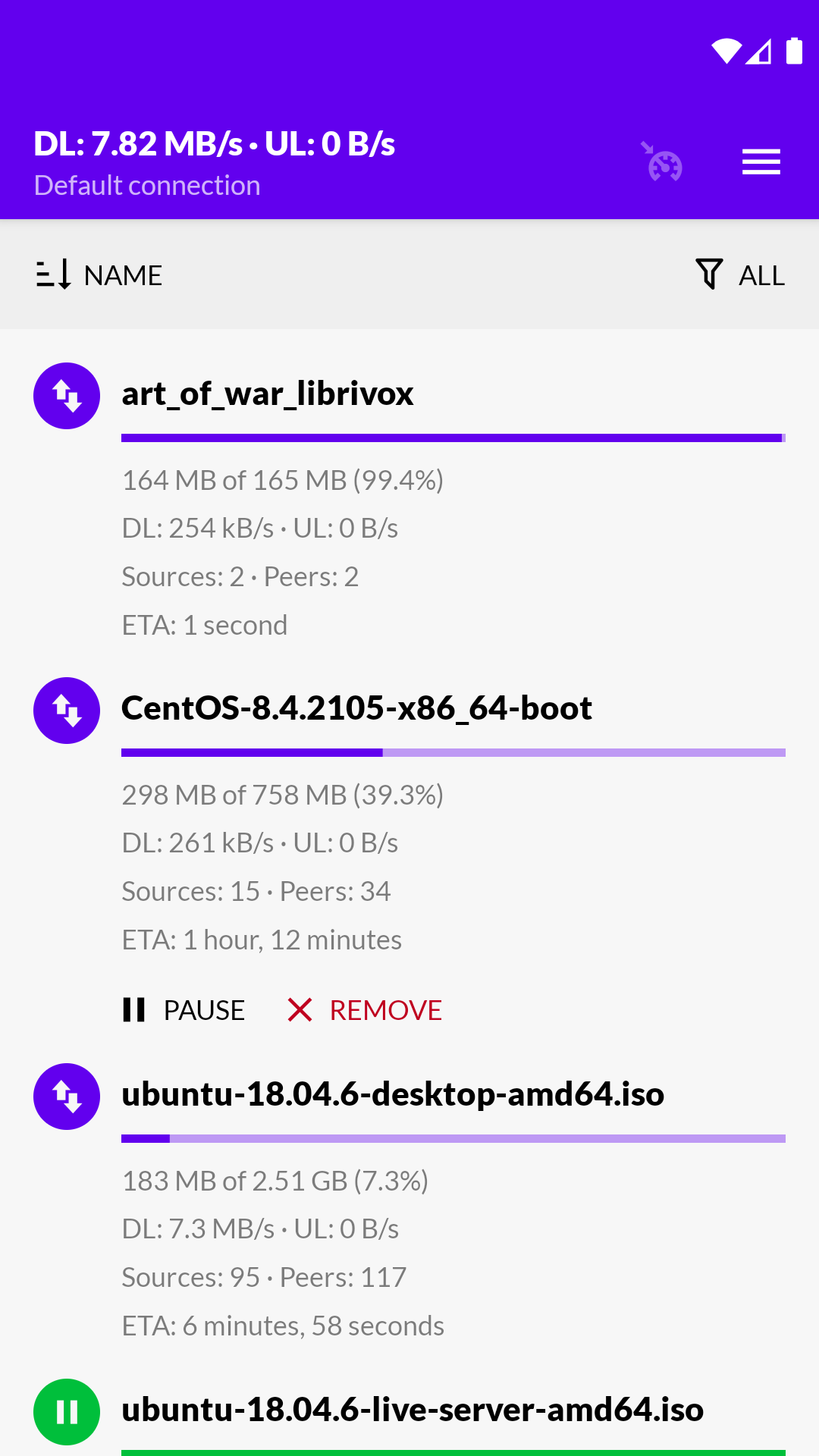Tap the Default connection subtitle

click(x=147, y=186)
